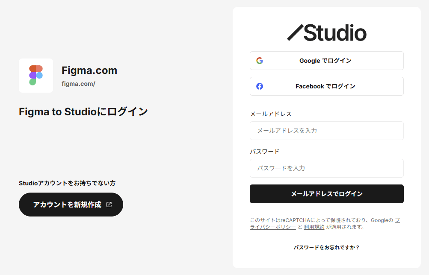Click the figma.com/ URL text
The height and width of the screenshot is (275, 429).
click(x=78, y=84)
